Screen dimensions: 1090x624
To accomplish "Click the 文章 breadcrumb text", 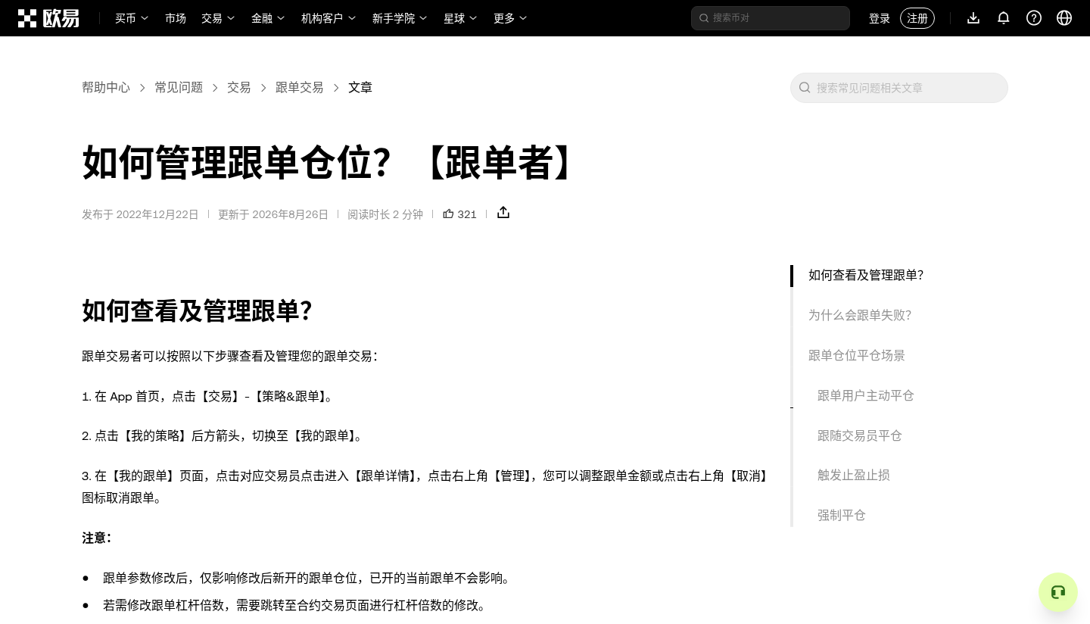I will (360, 88).
